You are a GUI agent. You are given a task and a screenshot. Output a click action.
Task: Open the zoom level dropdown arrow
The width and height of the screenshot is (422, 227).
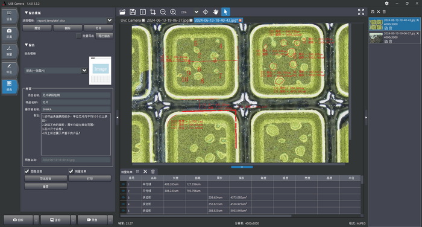pyautogui.click(x=196, y=12)
